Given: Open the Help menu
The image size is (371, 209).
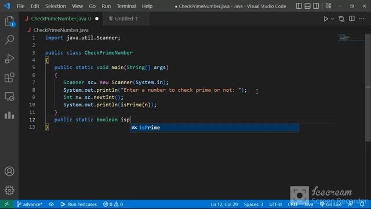Looking at the screenshot, I should (147, 6).
